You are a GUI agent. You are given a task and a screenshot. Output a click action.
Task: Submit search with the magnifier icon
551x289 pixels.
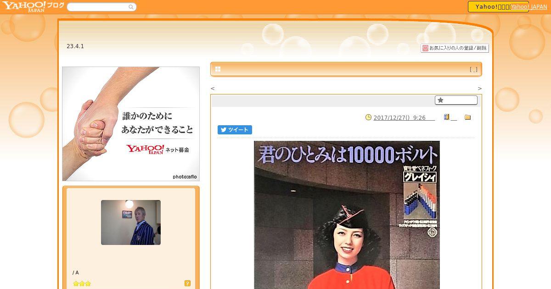click(131, 7)
